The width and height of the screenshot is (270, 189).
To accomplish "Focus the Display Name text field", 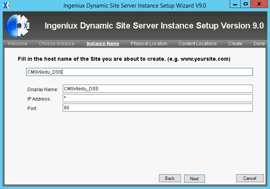I will [x=158, y=89].
